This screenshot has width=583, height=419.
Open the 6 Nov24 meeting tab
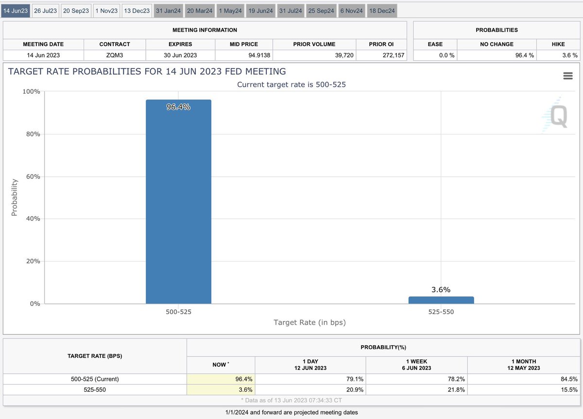352,11
